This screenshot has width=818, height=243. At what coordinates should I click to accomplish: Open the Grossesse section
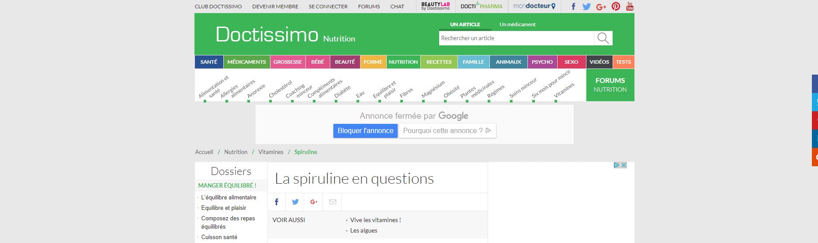click(x=288, y=62)
